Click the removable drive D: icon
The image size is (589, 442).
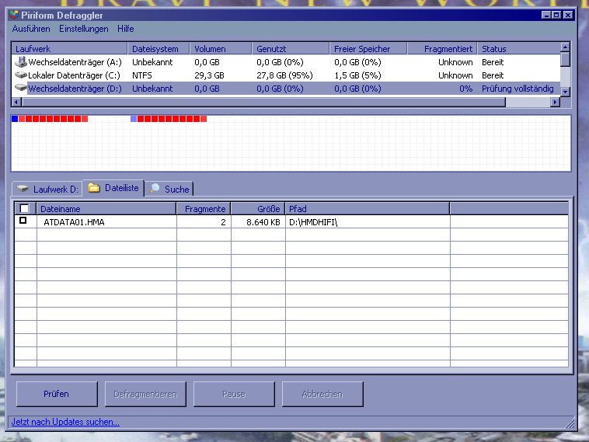[21, 89]
